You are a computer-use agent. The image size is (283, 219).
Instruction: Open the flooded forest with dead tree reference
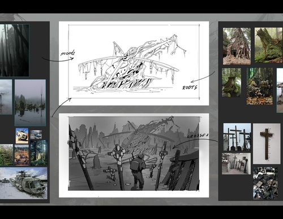pos(30,103)
